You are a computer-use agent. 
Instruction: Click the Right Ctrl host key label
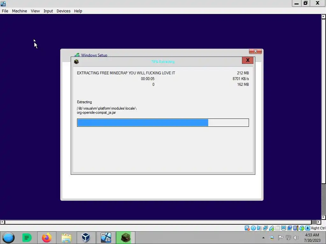tap(318, 228)
